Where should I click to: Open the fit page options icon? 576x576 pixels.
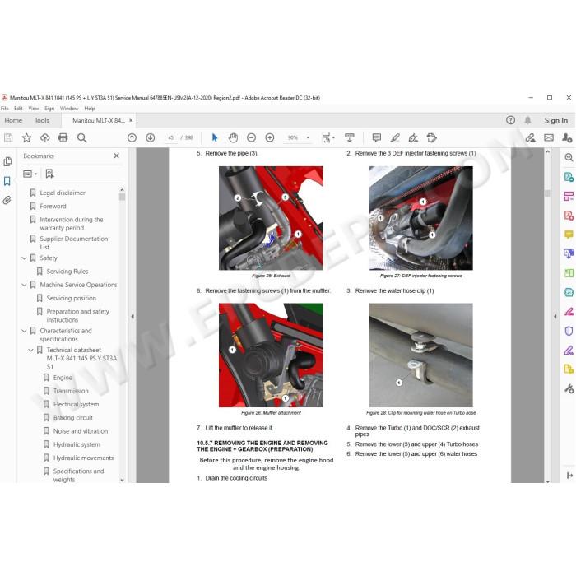coord(326,137)
